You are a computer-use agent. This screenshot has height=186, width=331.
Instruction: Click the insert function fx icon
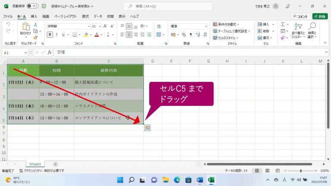click(x=50, y=52)
